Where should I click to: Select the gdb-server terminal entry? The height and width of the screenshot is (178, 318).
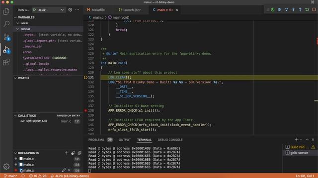click(x=300, y=153)
